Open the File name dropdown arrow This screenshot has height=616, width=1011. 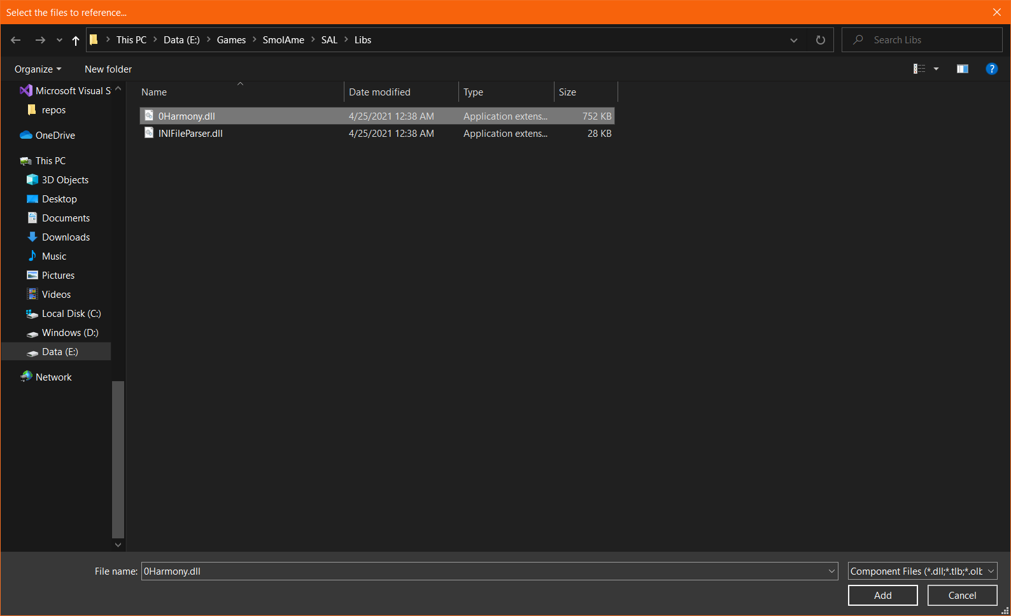click(x=831, y=571)
